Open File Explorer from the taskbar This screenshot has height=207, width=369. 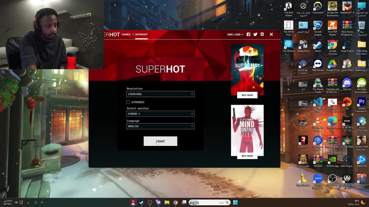[x=167, y=203]
